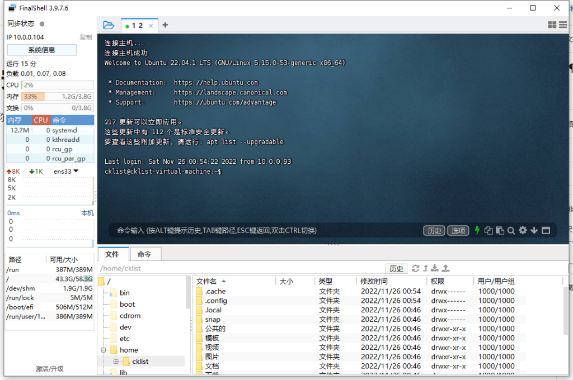Switch to grid layout view icon
Screen dimensions: 573x380
(552, 25)
